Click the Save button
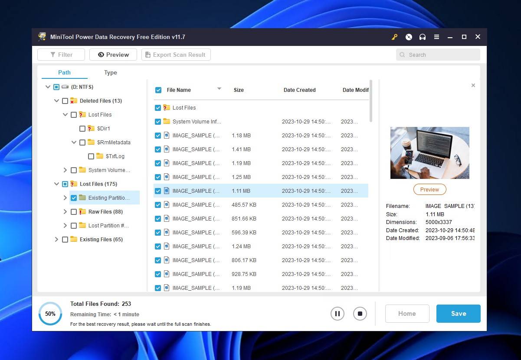 (x=459, y=314)
